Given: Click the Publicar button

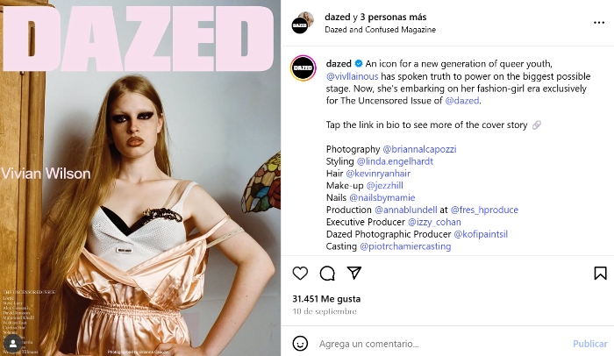Looking at the screenshot, I should click(590, 344).
